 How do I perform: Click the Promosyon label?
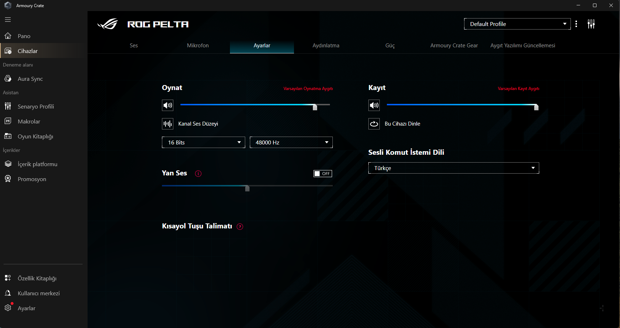click(x=32, y=179)
